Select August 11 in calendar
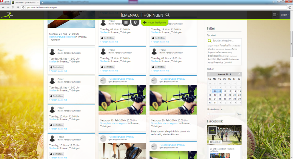Viewport: 293px width, 159px height. pyautogui.click(x=220, y=91)
